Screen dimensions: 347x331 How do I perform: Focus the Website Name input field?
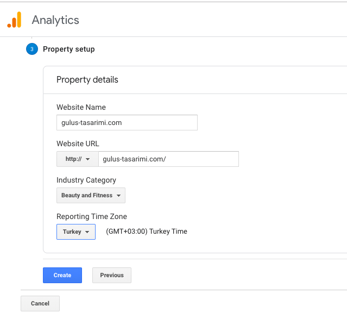point(127,123)
